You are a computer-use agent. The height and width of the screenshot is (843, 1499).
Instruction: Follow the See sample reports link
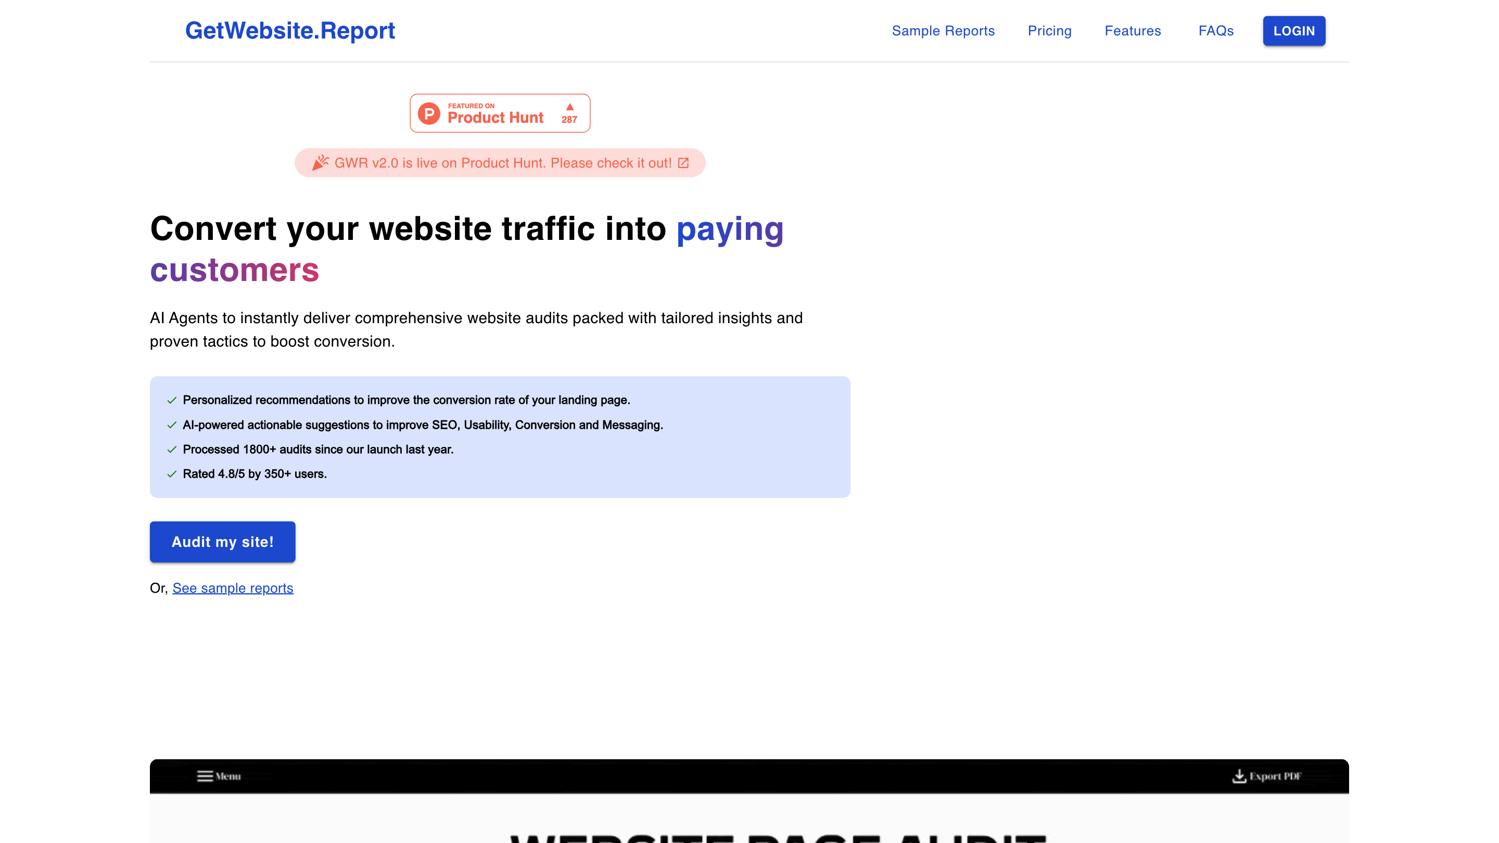(233, 588)
